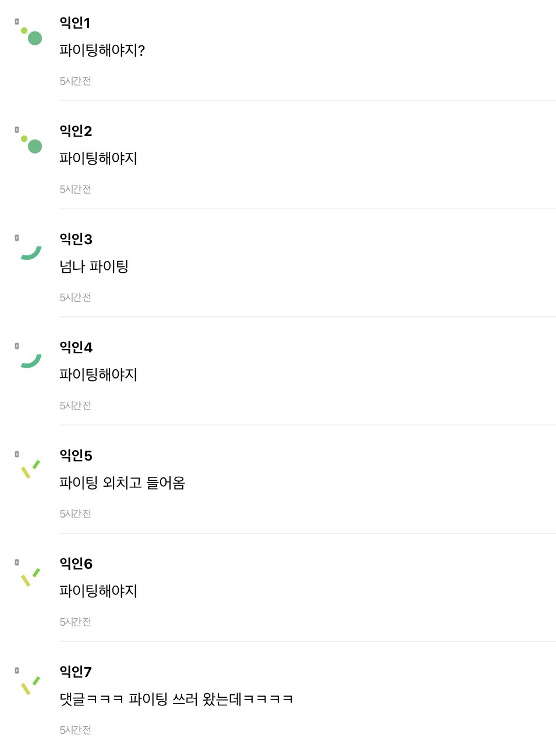556x742 pixels.
Task: Click comment text "파이팅해야지?"
Action: point(102,51)
